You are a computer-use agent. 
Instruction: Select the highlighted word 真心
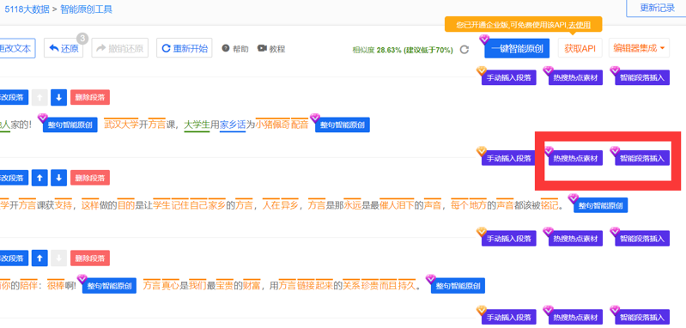pos(170,286)
